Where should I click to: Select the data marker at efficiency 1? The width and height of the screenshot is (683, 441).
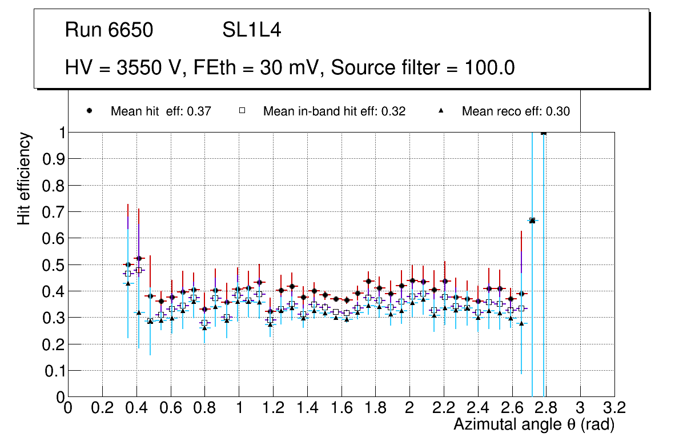[x=544, y=133]
